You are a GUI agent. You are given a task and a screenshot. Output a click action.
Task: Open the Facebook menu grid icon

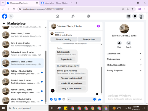(x=128, y=16)
